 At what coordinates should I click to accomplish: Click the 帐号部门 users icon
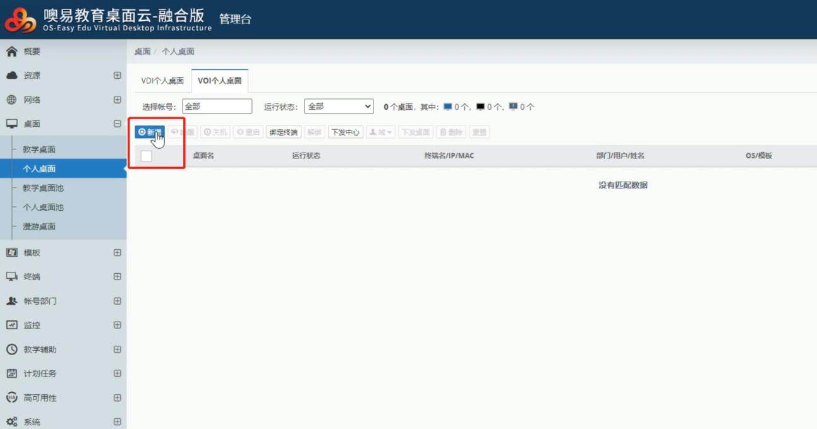click(x=11, y=301)
